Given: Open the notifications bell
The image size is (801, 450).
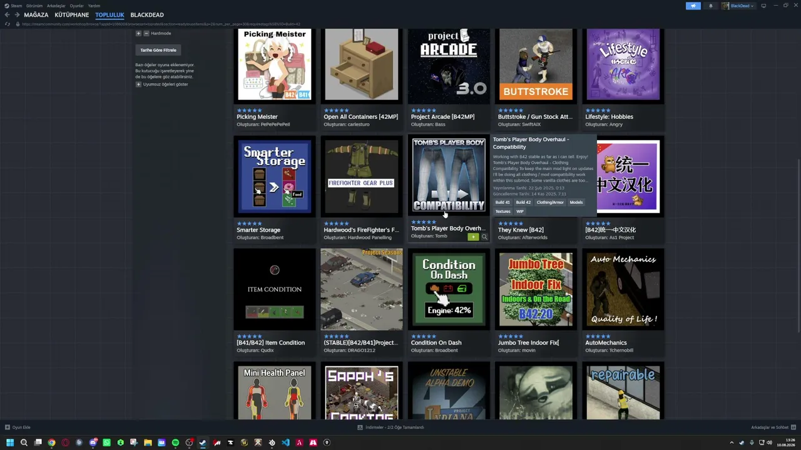Looking at the screenshot, I should (710, 6).
